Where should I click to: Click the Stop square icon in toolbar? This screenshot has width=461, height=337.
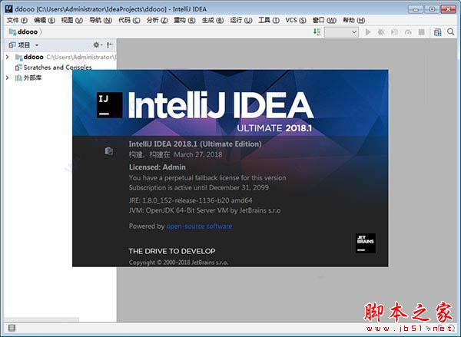tap(421, 31)
